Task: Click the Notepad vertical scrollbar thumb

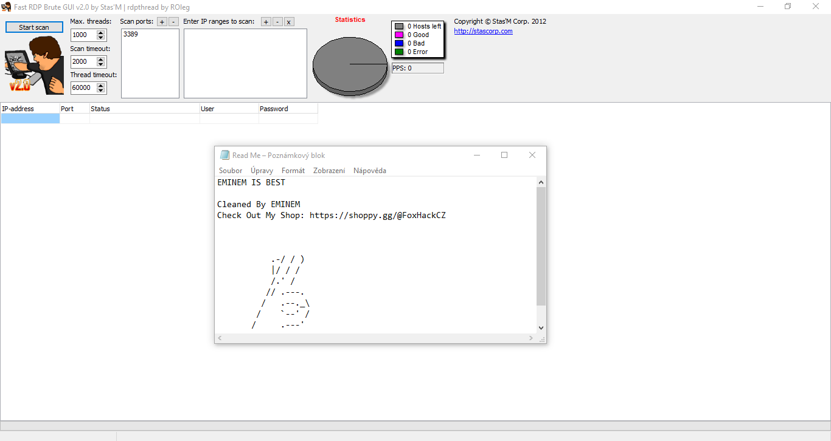Action: [x=541, y=246]
